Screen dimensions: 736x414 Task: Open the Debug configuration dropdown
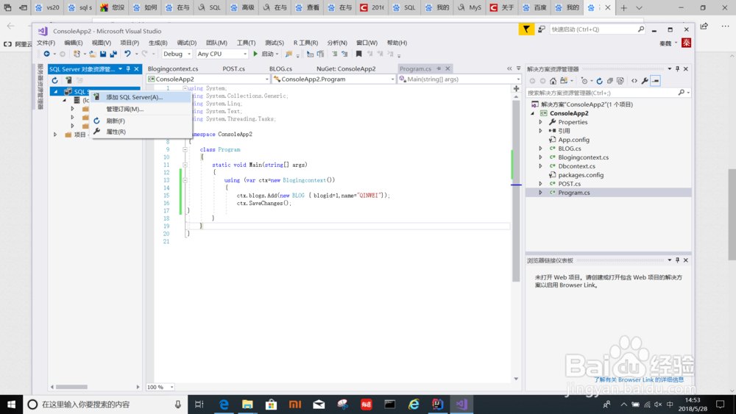pos(177,54)
